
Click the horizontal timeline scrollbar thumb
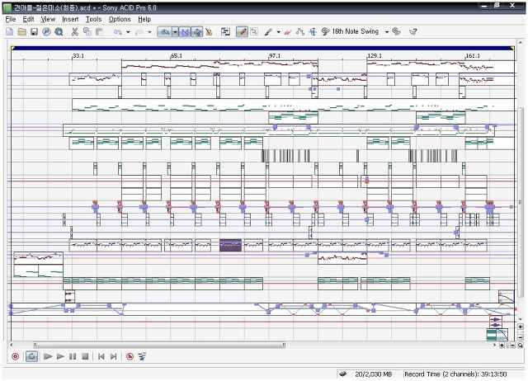pos(159,345)
